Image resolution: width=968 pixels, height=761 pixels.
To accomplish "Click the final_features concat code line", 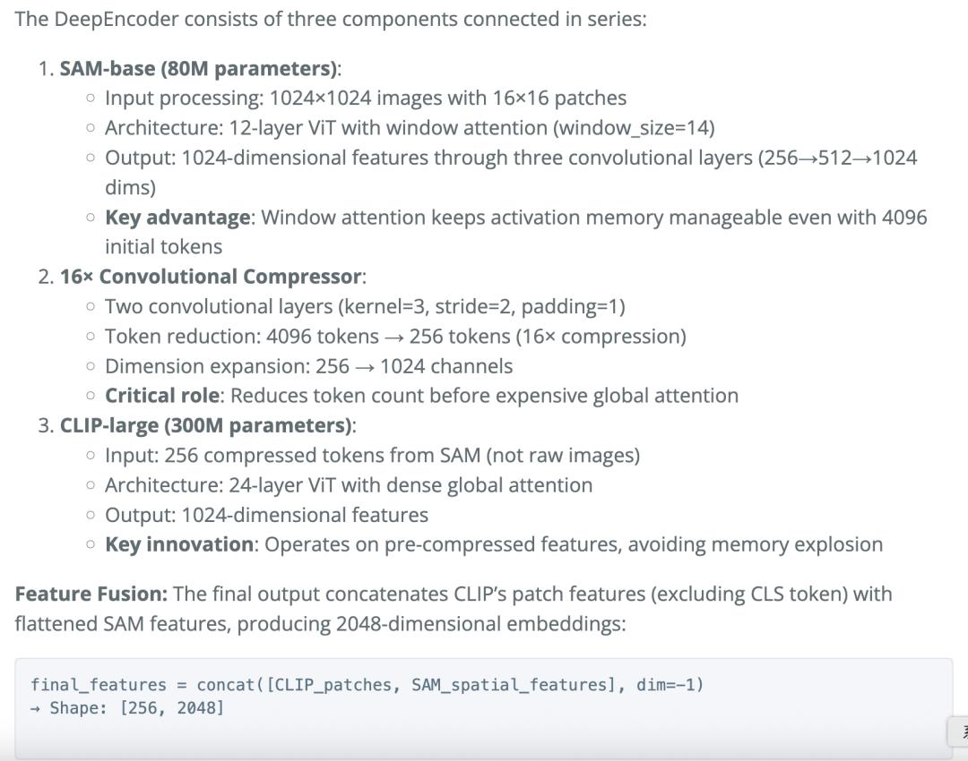I will pos(367,685).
